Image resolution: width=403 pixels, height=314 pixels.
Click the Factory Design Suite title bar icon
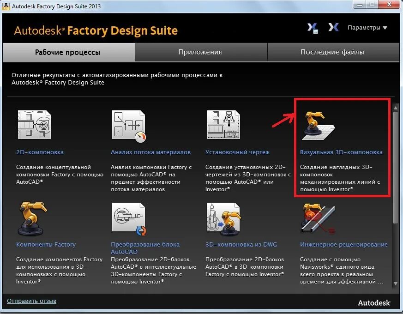click(x=6, y=6)
